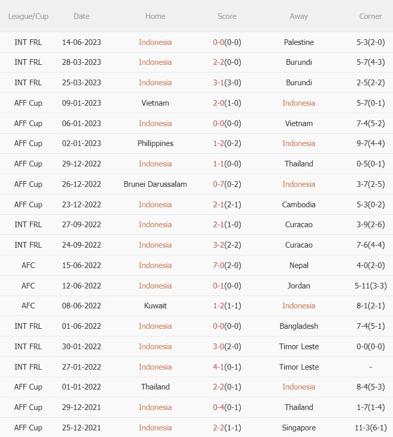Image resolution: width=393 pixels, height=437 pixels.
Task: Click the 14-06-2023 match date
Action: (x=82, y=42)
